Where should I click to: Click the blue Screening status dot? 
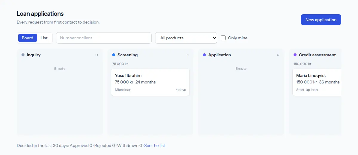point(114,55)
